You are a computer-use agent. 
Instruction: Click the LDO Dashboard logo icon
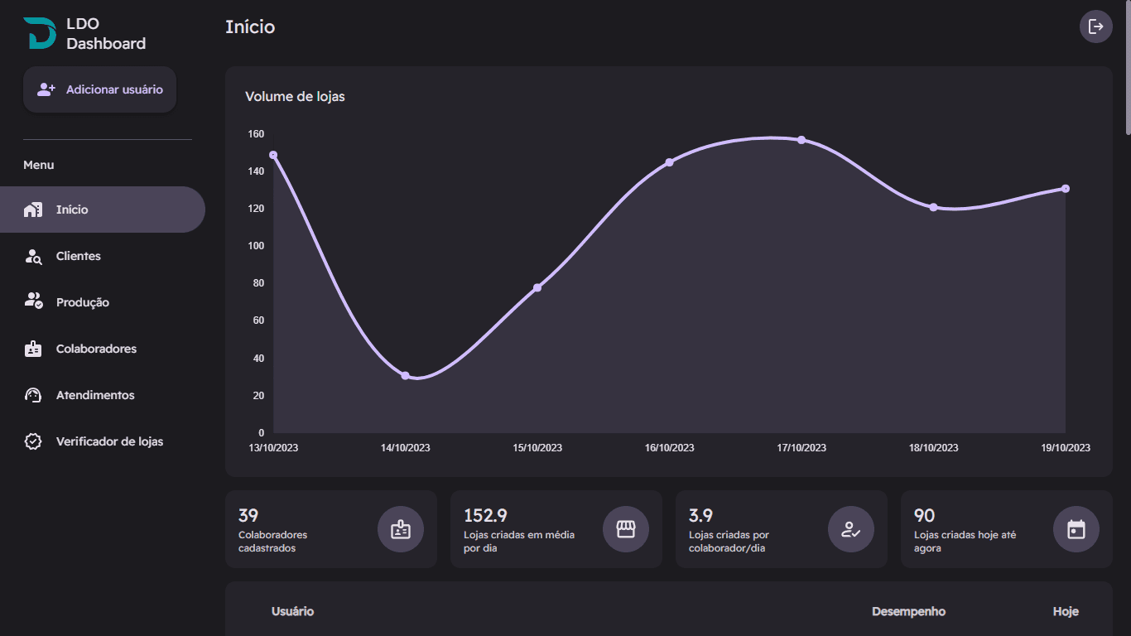pyautogui.click(x=39, y=33)
